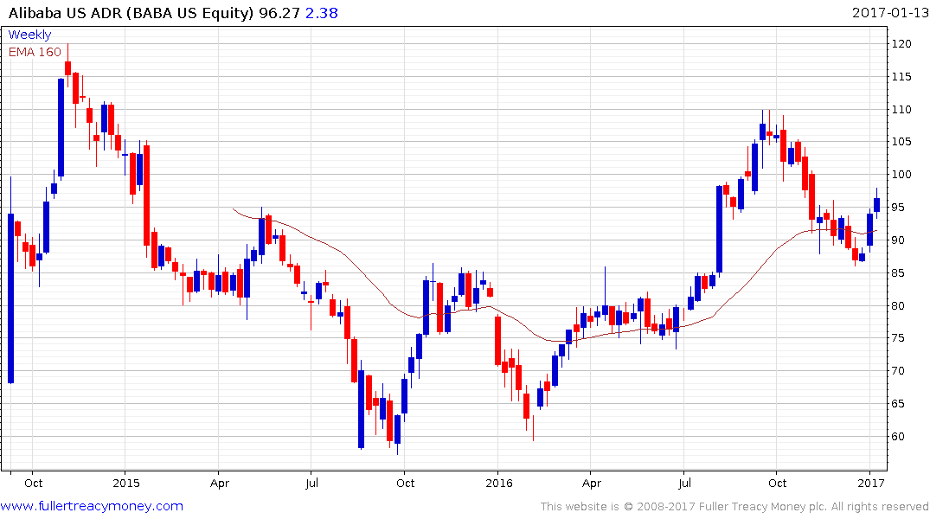Click the 95 price axis label
The width and height of the screenshot is (930, 519).
pyautogui.click(x=898, y=207)
